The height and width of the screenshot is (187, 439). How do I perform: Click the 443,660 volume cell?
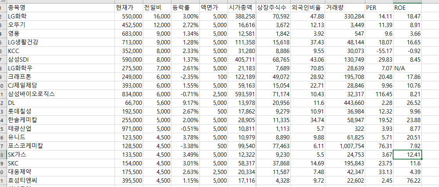(x=345, y=103)
